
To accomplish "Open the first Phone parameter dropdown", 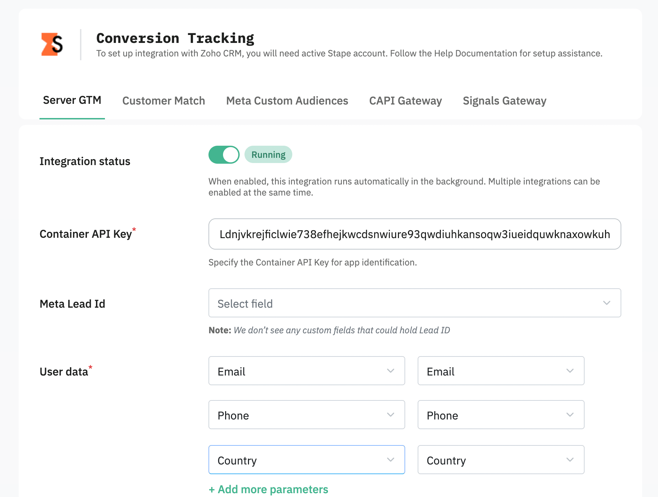I will coord(306,415).
